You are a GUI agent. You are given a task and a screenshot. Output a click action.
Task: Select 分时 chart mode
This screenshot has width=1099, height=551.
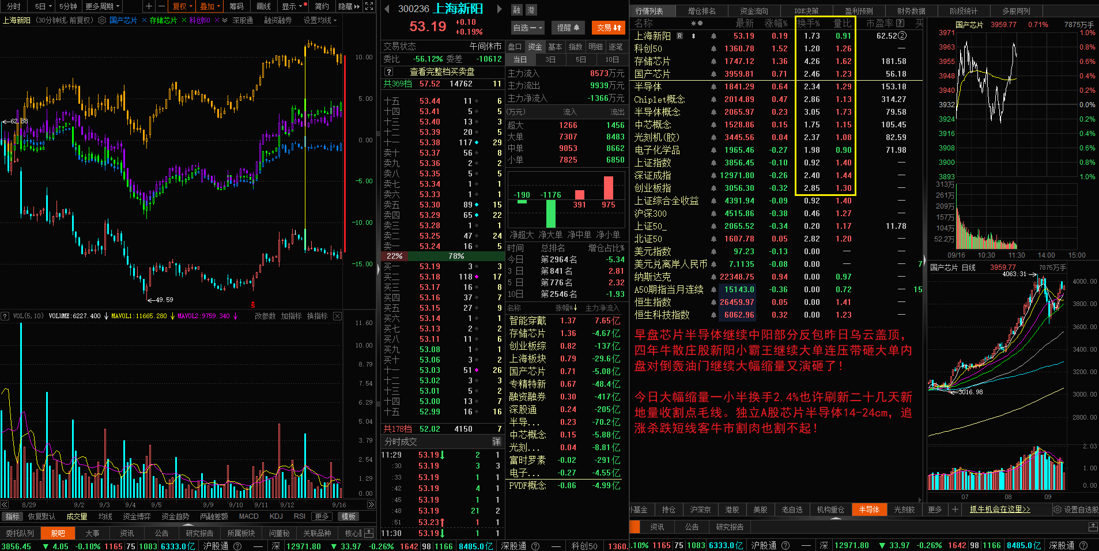pos(13,6)
